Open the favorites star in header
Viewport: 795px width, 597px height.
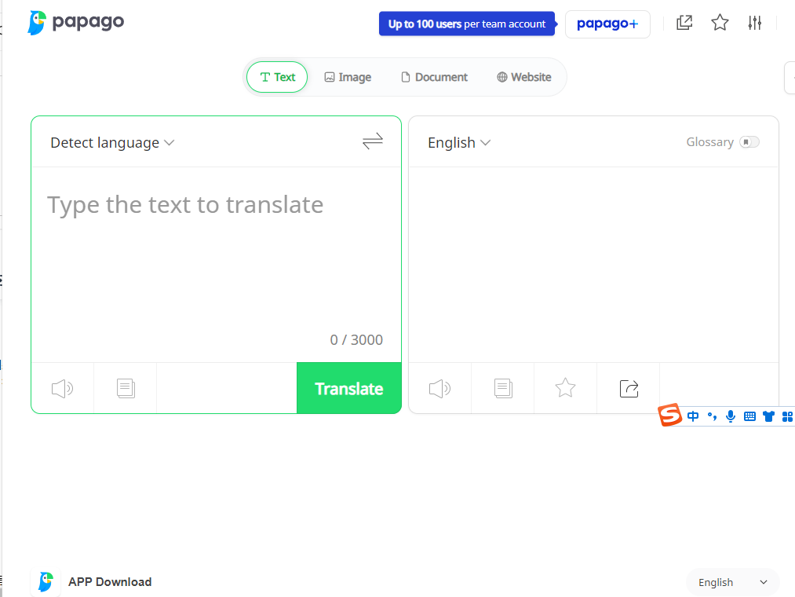click(720, 23)
